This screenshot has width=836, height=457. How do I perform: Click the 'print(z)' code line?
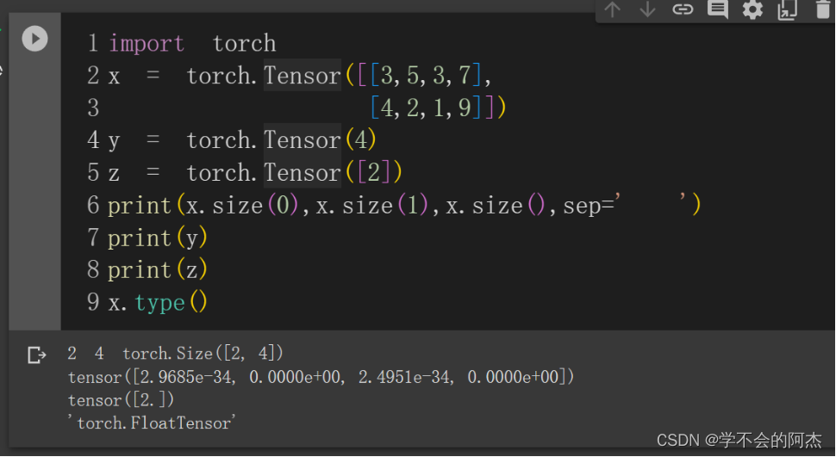[157, 270]
